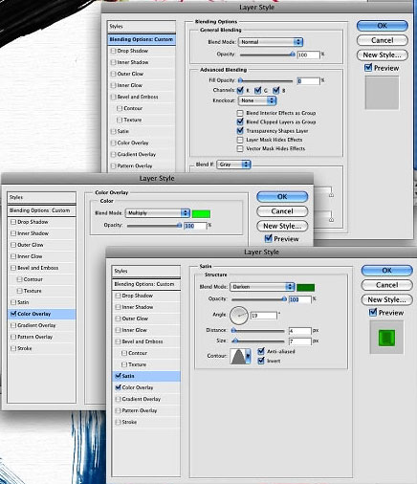This screenshot has height=484, width=417.
Task: Click Cancel in the Blending Options dialog
Action: [383, 40]
